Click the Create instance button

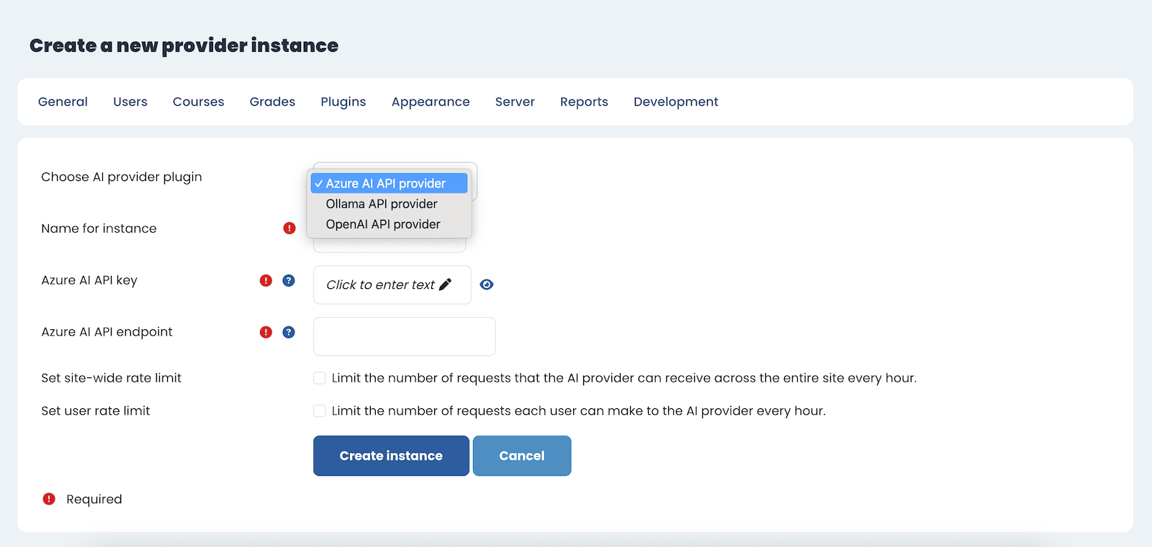391,456
